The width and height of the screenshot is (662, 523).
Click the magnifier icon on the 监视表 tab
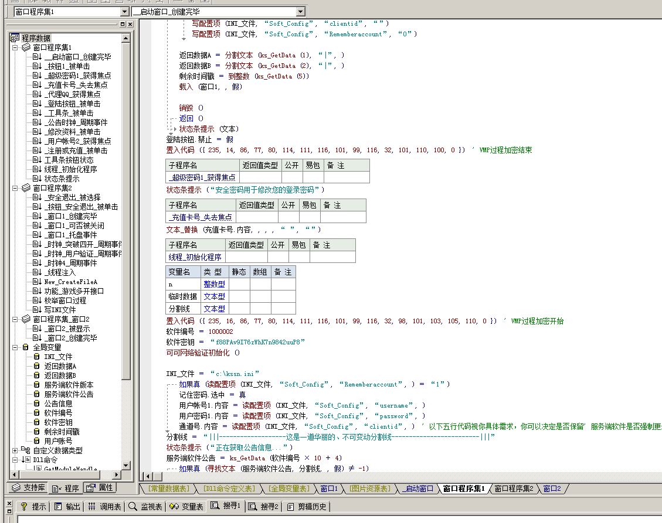tap(133, 506)
